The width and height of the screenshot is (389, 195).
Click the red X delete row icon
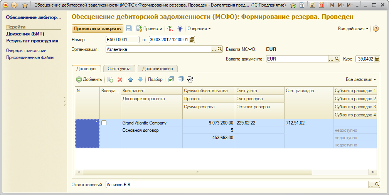click(x=120, y=79)
